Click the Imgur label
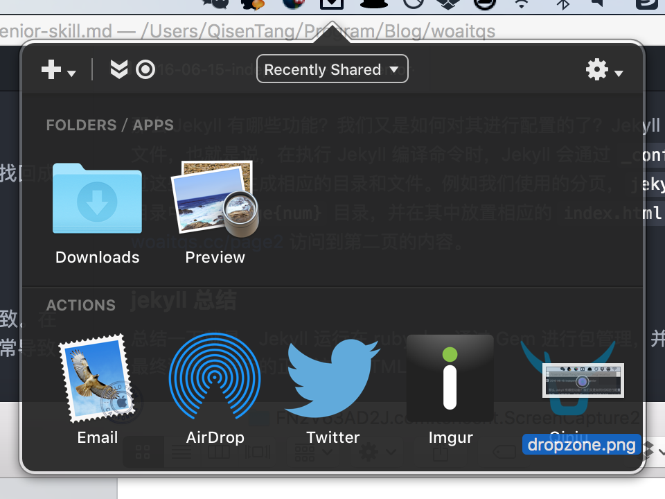665x499 pixels. coord(450,437)
